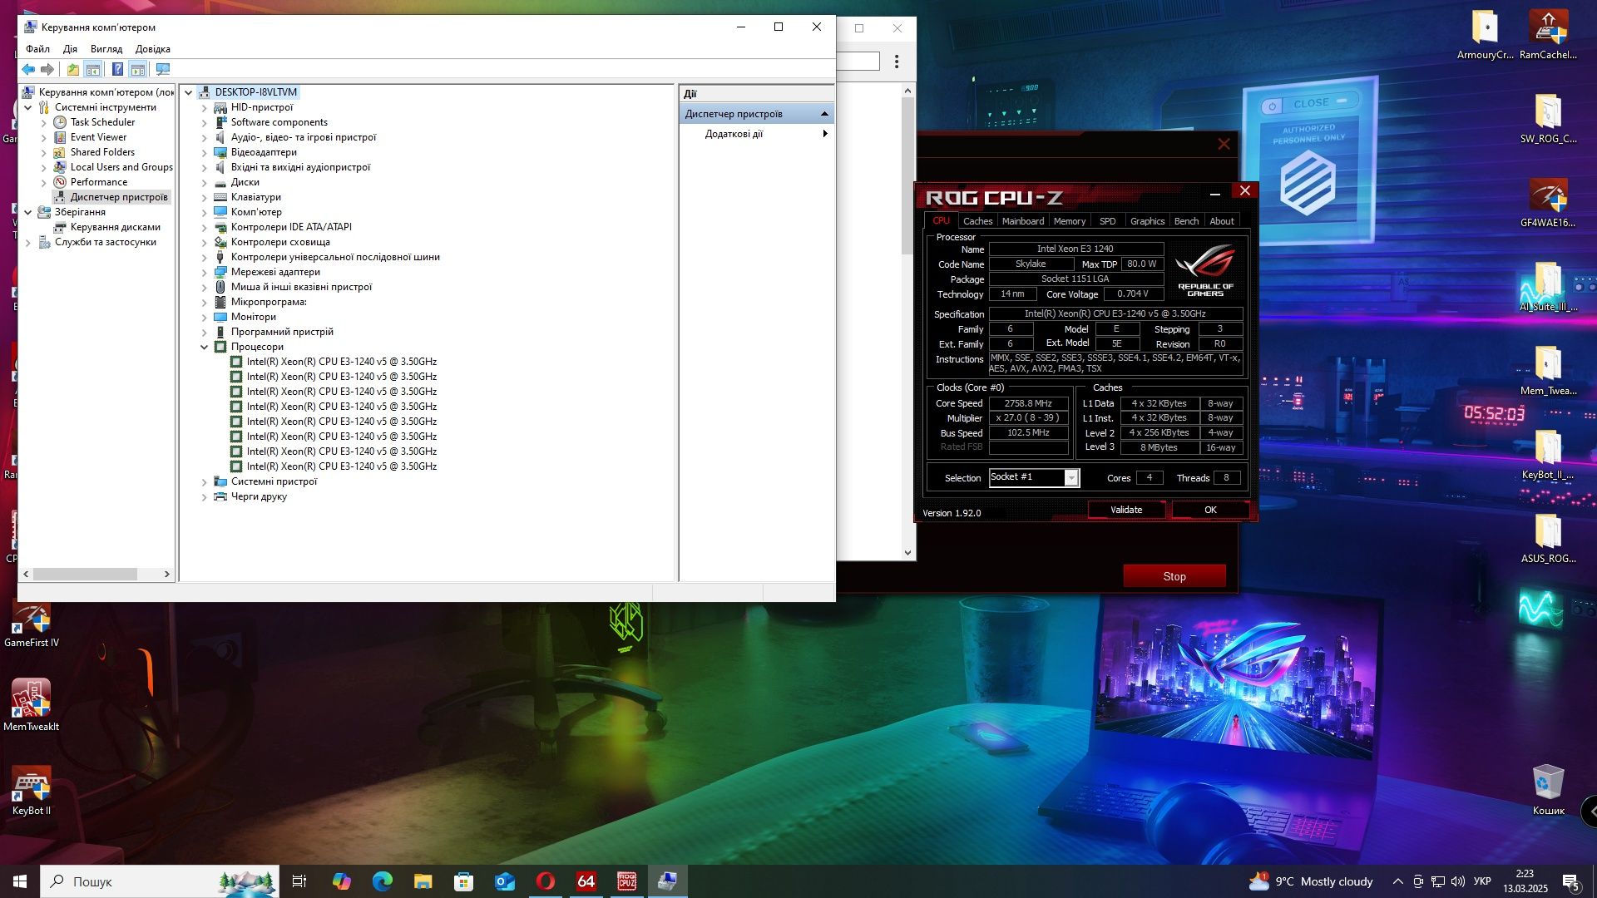1597x898 pixels.
Task: Open GF4WAE16 desktop icon
Action: 1548,203
